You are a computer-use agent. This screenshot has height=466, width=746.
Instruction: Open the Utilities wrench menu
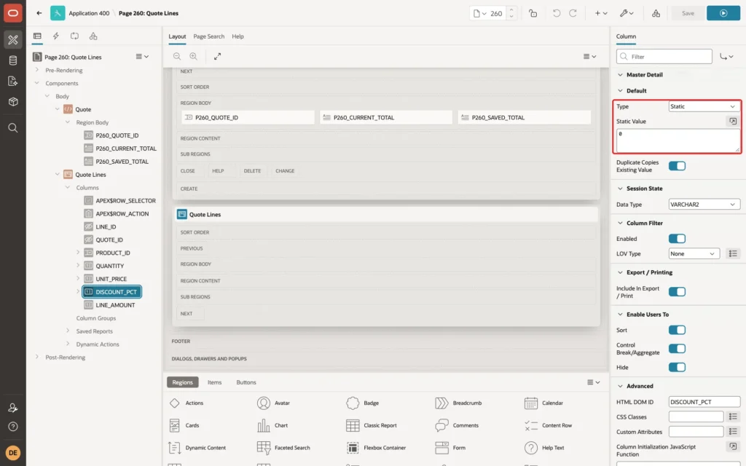[x=627, y=13]
